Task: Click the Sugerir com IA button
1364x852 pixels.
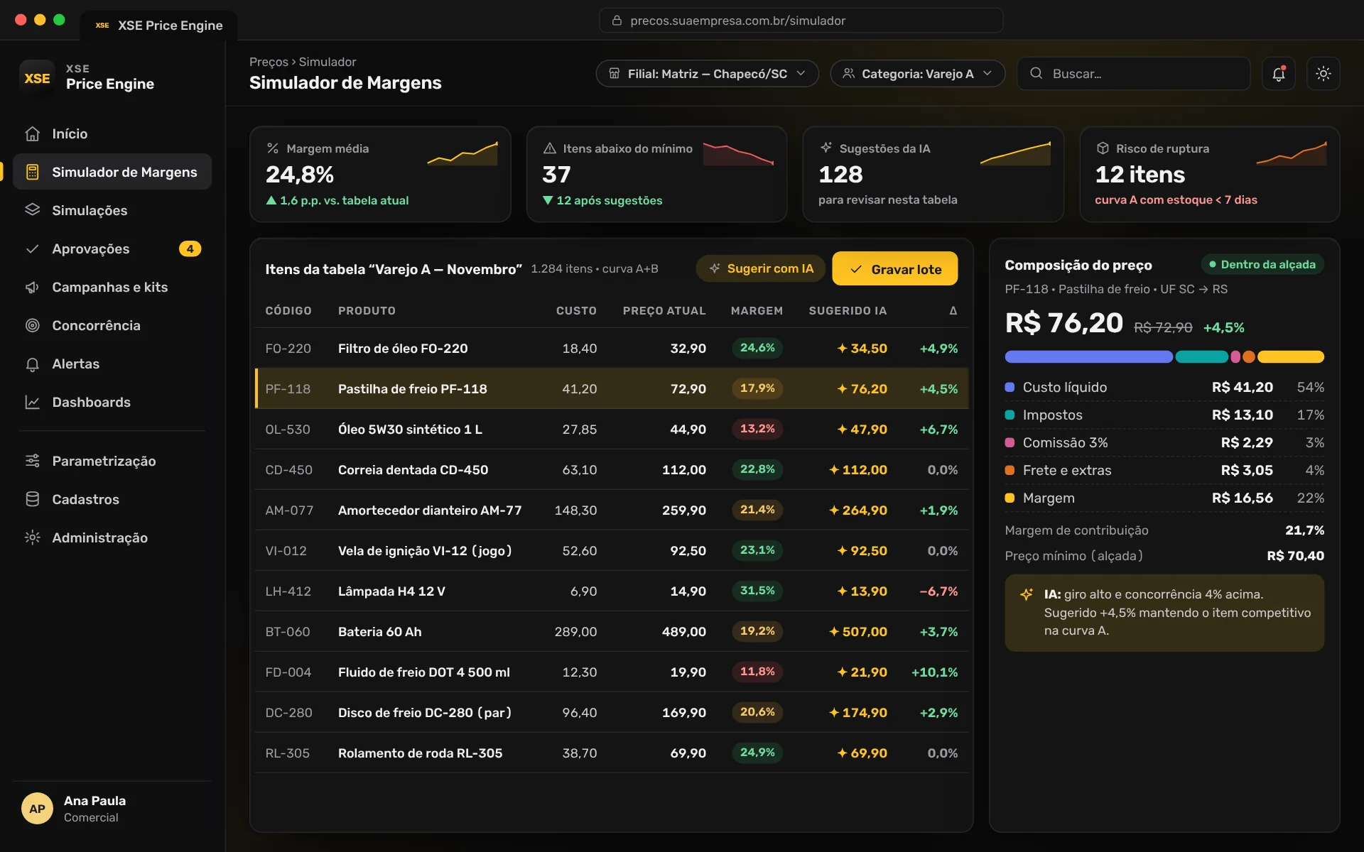Action: 760,268
